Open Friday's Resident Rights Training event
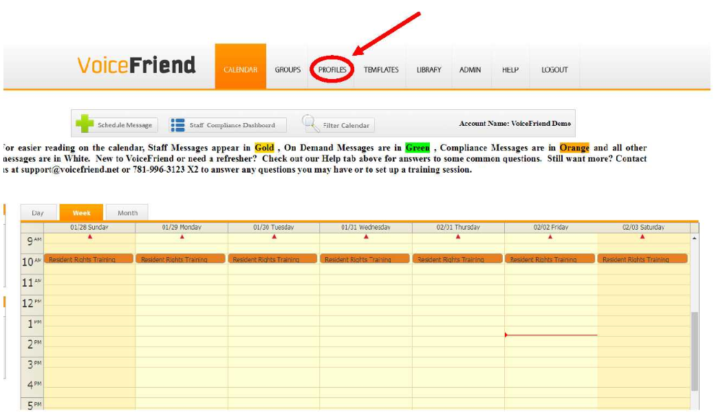The image size is (725, 420). 550,258
